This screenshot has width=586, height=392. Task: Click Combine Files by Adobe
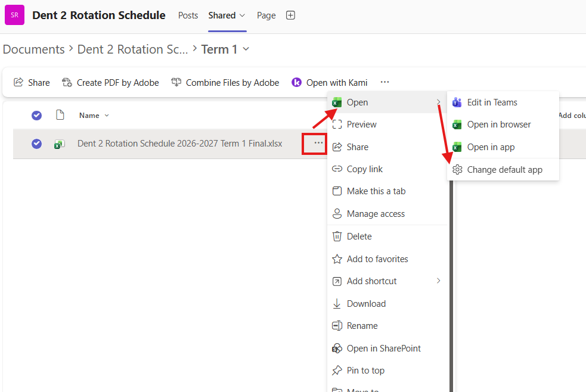pos(225,82)
